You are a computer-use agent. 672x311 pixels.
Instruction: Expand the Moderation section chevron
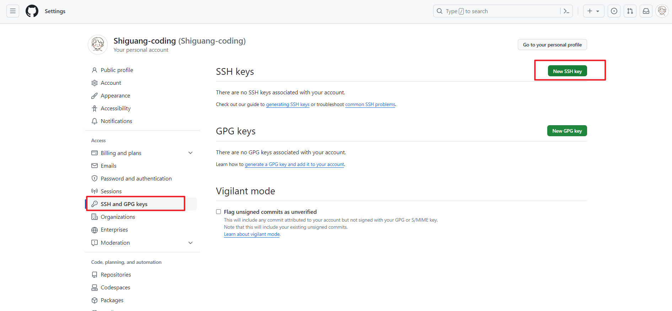pyautogui.click(x=190, y=243)
